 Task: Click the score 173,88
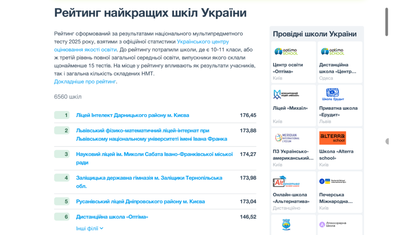tap(248, 131)
